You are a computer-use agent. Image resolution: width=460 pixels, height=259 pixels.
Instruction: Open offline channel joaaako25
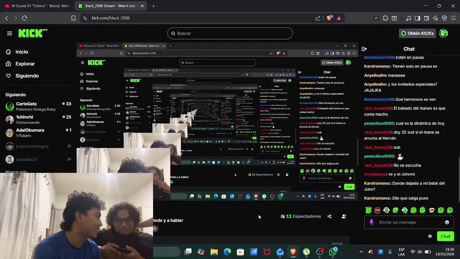(38, 159)
